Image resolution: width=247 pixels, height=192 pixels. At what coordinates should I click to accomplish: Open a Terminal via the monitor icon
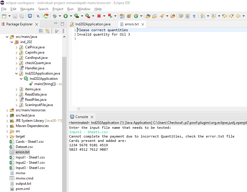click(30, 16)
